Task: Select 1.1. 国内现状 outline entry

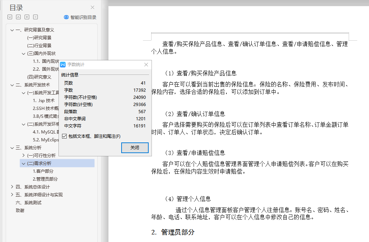Action: coord(46,61)
